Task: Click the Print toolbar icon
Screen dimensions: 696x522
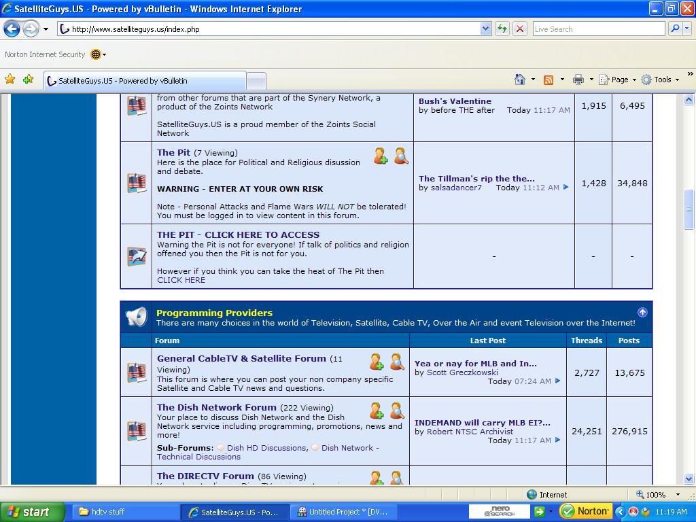Action: [x=578, y=80]
